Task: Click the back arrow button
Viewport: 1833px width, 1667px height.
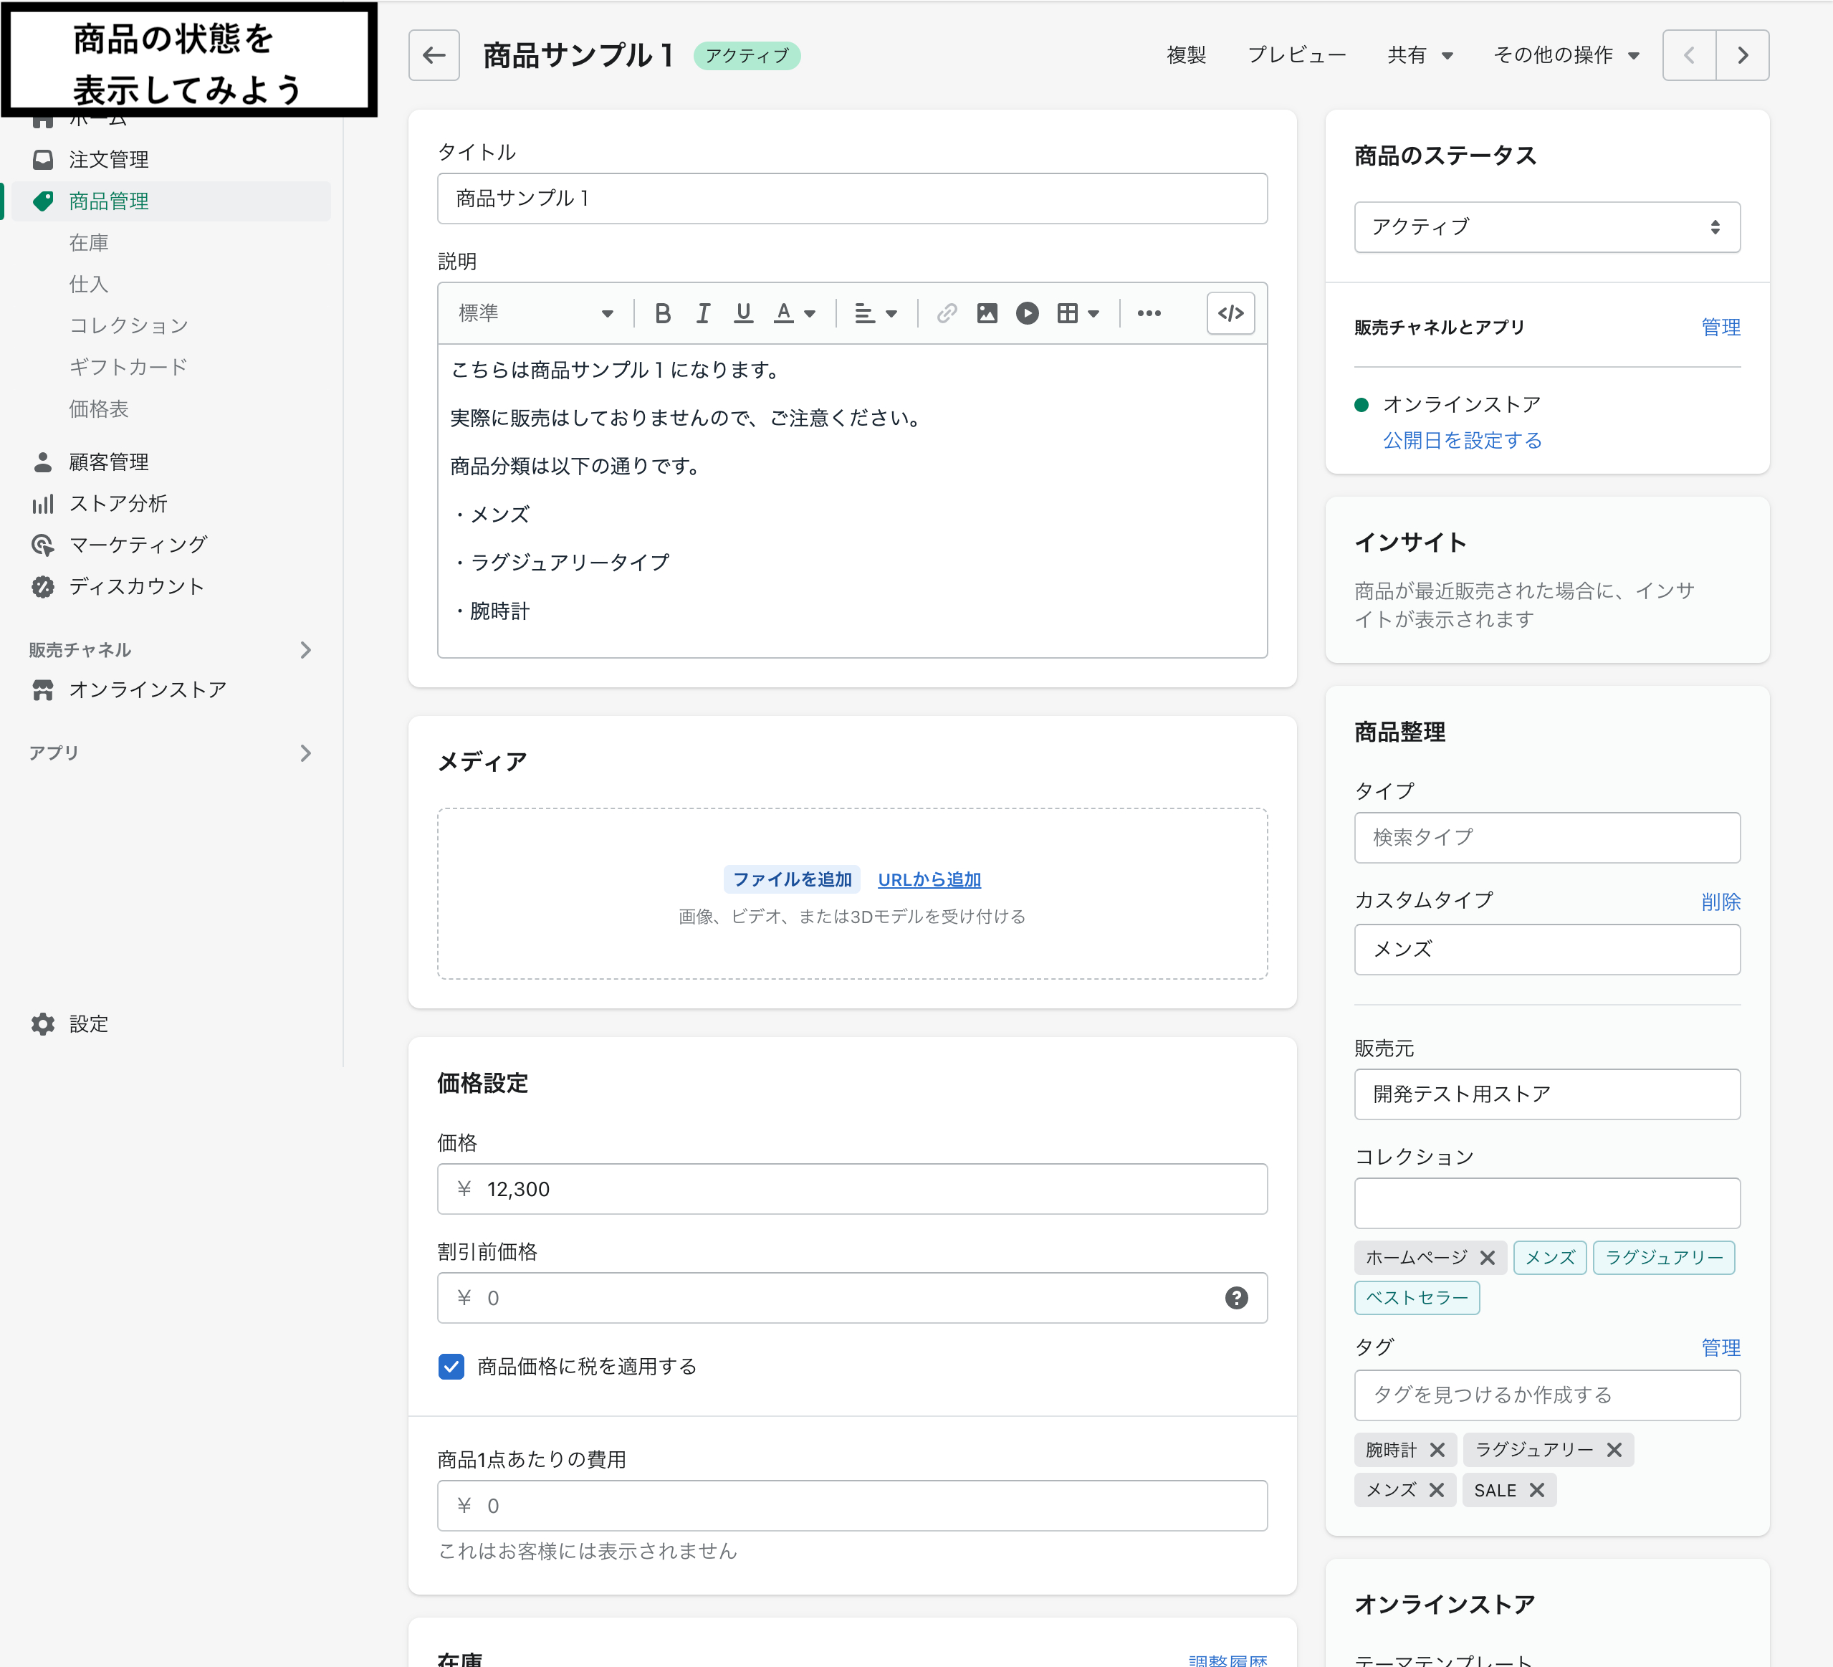Action: [x=434, y=55]
